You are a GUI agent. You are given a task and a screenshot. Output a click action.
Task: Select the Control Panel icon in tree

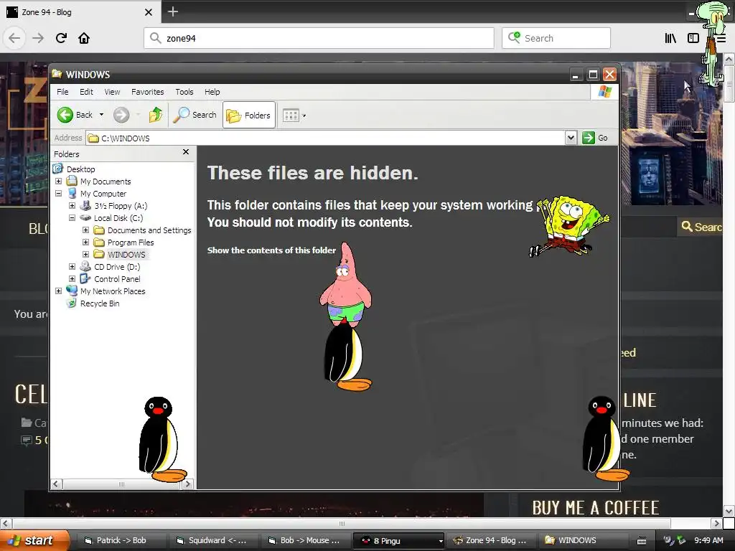point(85,279)
